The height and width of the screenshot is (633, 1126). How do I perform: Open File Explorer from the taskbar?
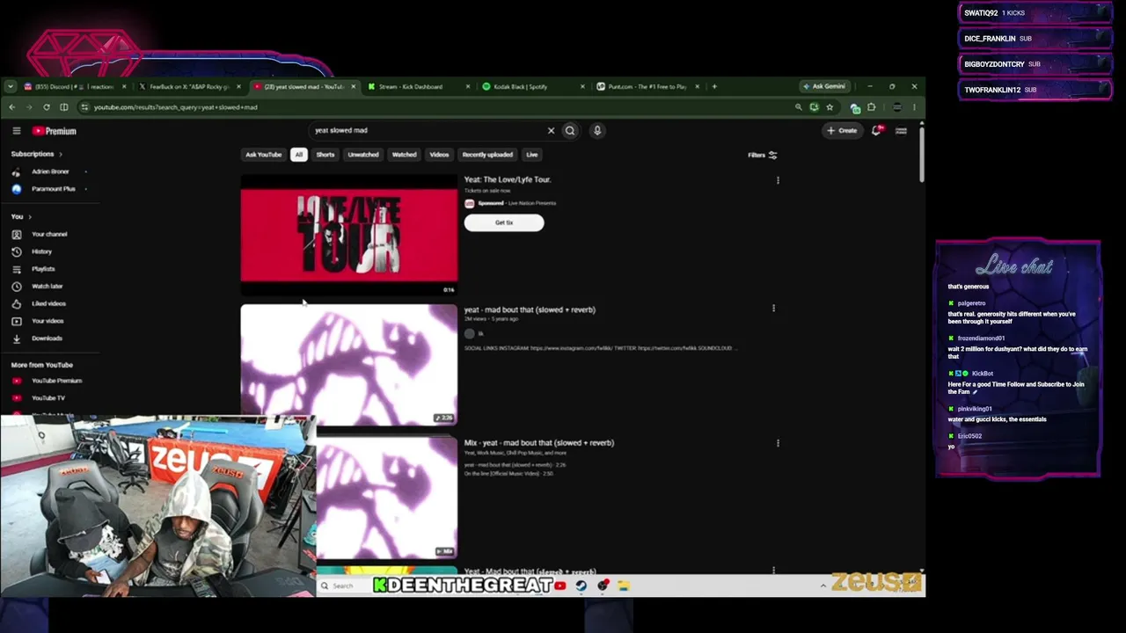point(623,586)
